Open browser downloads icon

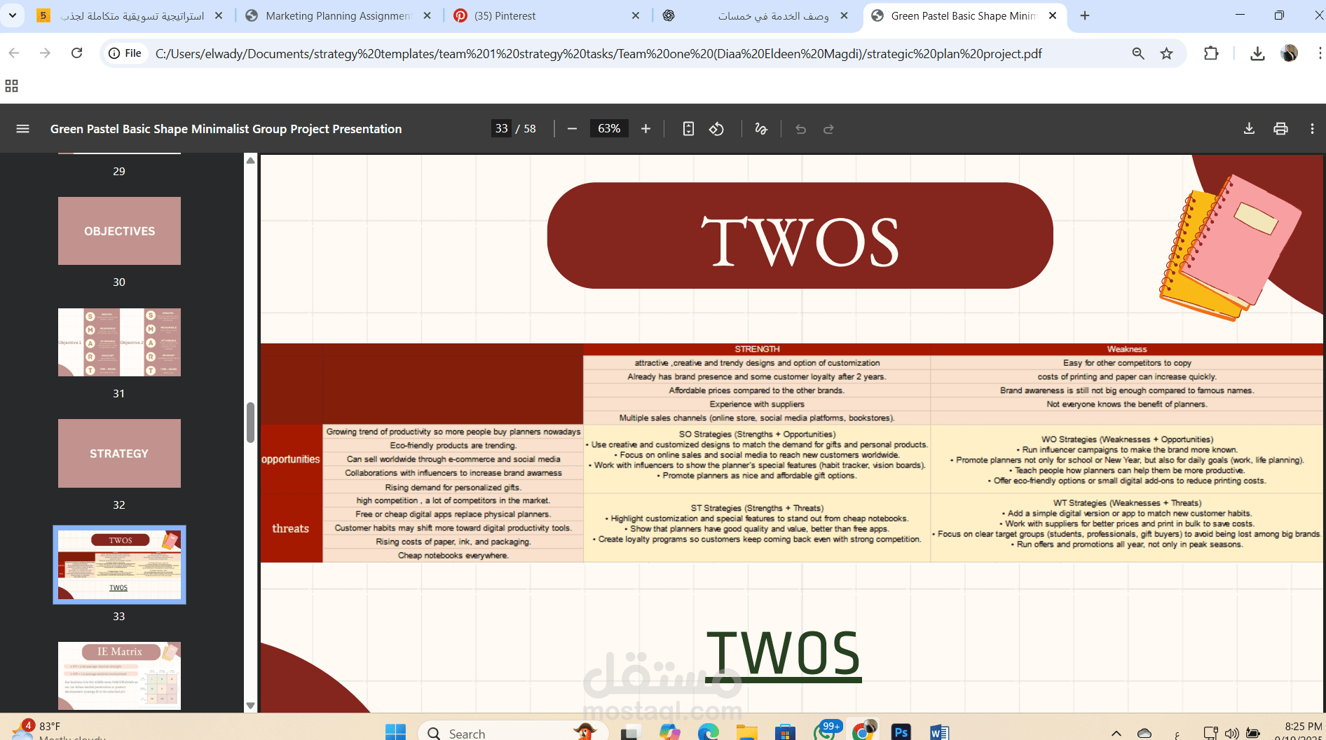[x=1257, y=53]
